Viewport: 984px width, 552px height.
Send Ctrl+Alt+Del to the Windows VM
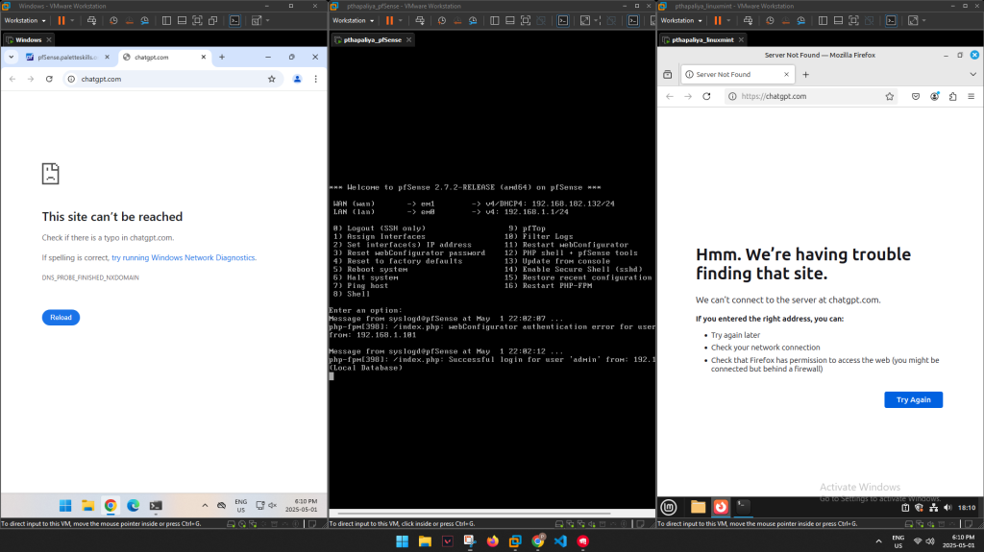click(91, 21)
